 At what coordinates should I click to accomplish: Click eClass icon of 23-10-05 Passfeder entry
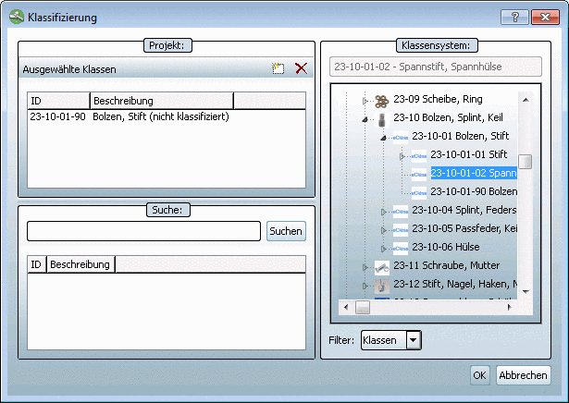401,230
